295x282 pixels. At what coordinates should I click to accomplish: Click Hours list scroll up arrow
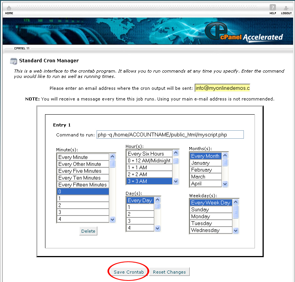click(176, 153)
